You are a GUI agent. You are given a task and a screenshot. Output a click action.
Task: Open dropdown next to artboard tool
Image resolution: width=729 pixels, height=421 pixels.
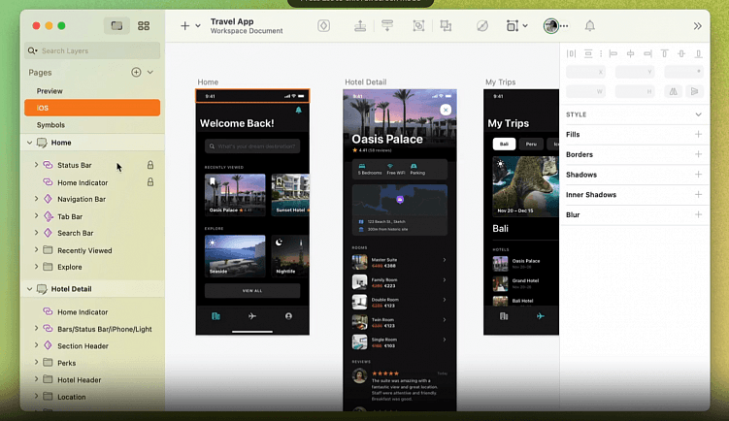point(525,26)
